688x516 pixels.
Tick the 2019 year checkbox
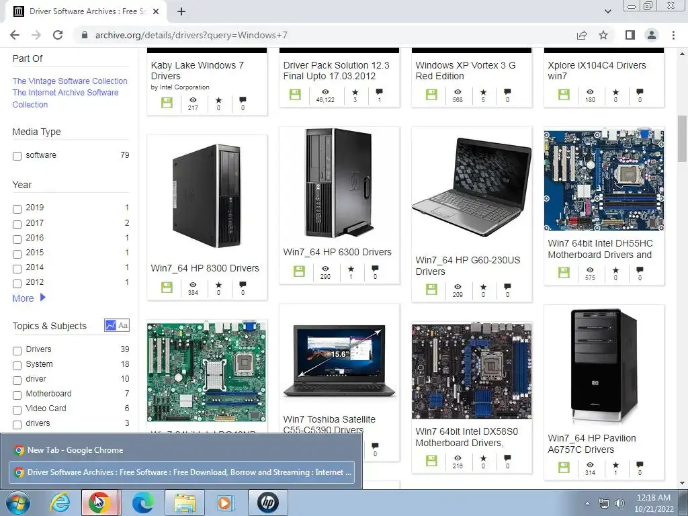[17, 209]
